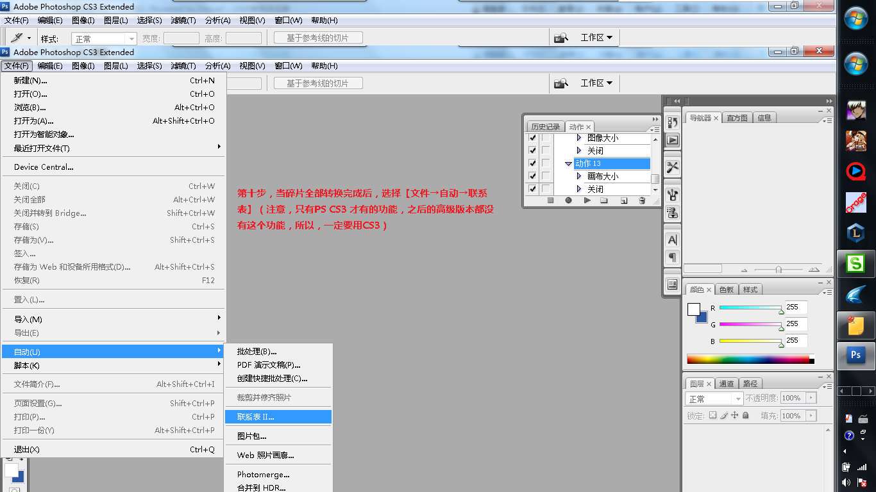876x492 pixels.
Task: Open the Character panel dock icon
Action: [x=673, y=240]
